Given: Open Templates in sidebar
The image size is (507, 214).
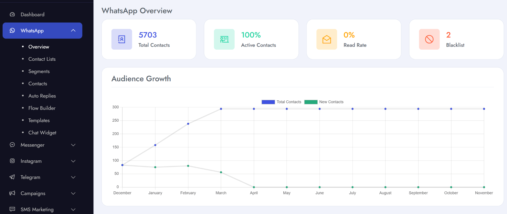Looking at the screenshot, I should pos(39,120).
